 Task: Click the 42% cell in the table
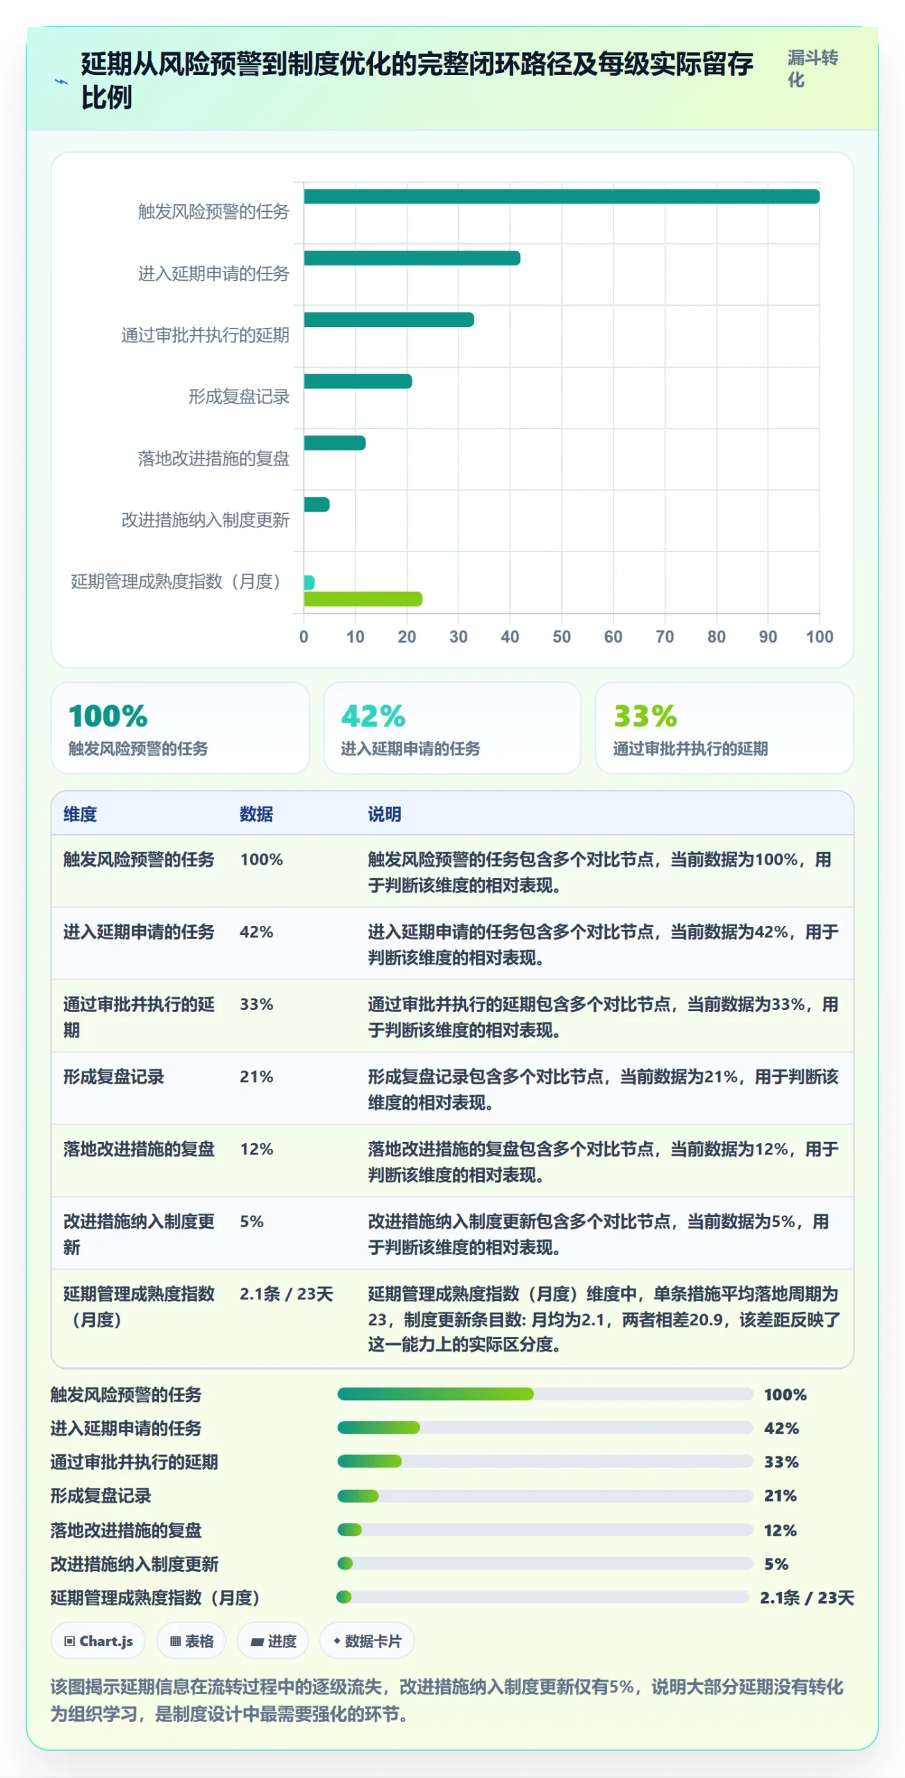(x=256, y=931)
